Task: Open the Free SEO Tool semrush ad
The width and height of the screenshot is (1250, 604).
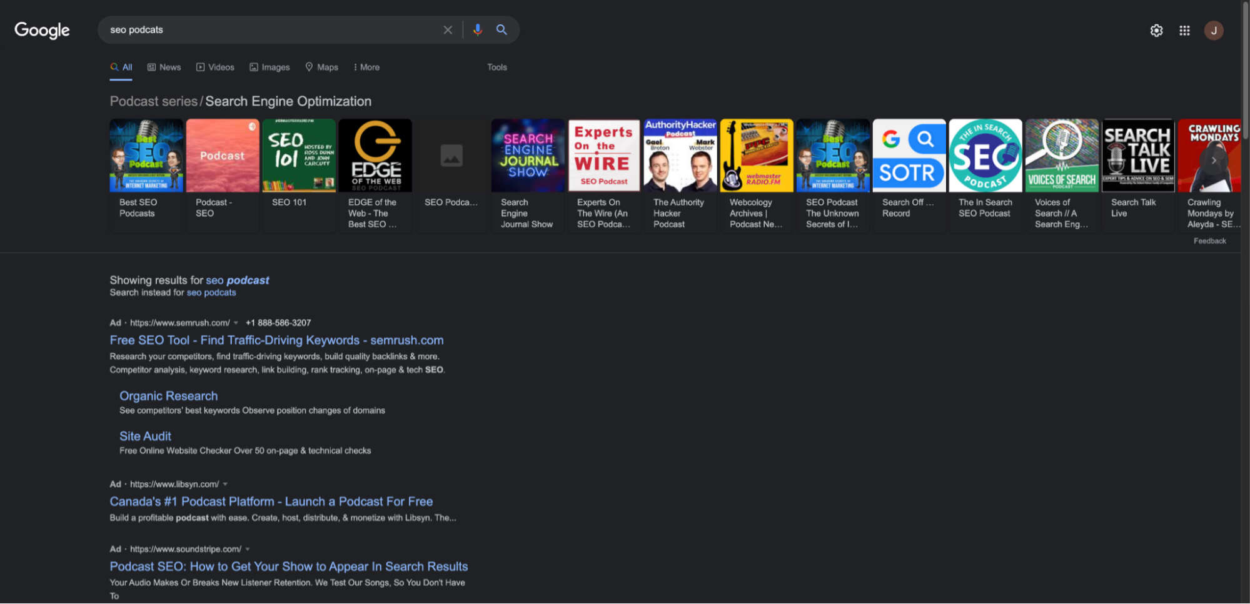Action: coord(276,340)
